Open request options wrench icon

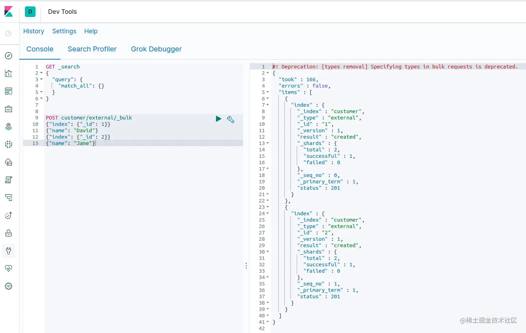[231, 120]
